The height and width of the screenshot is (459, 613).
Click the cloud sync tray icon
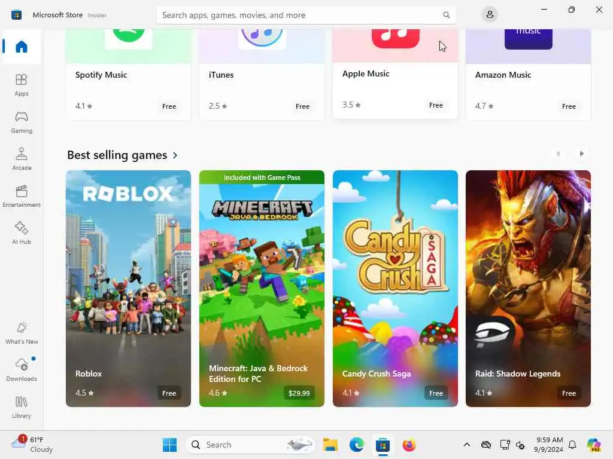486,445
